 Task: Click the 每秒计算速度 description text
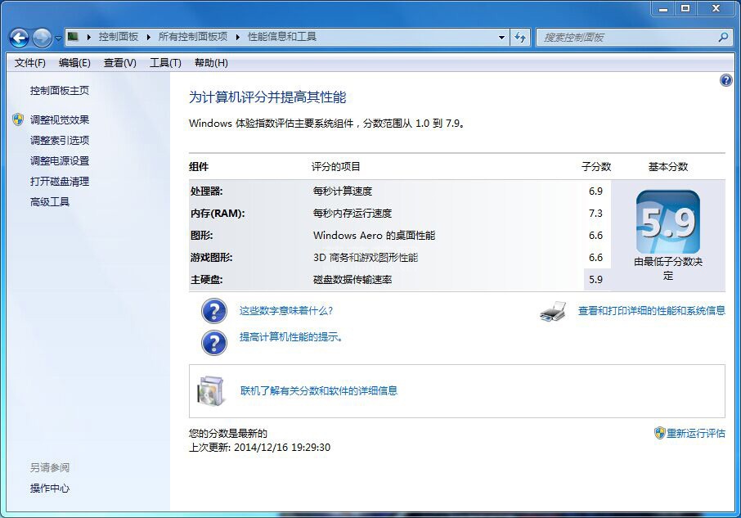tap(343, 191)
